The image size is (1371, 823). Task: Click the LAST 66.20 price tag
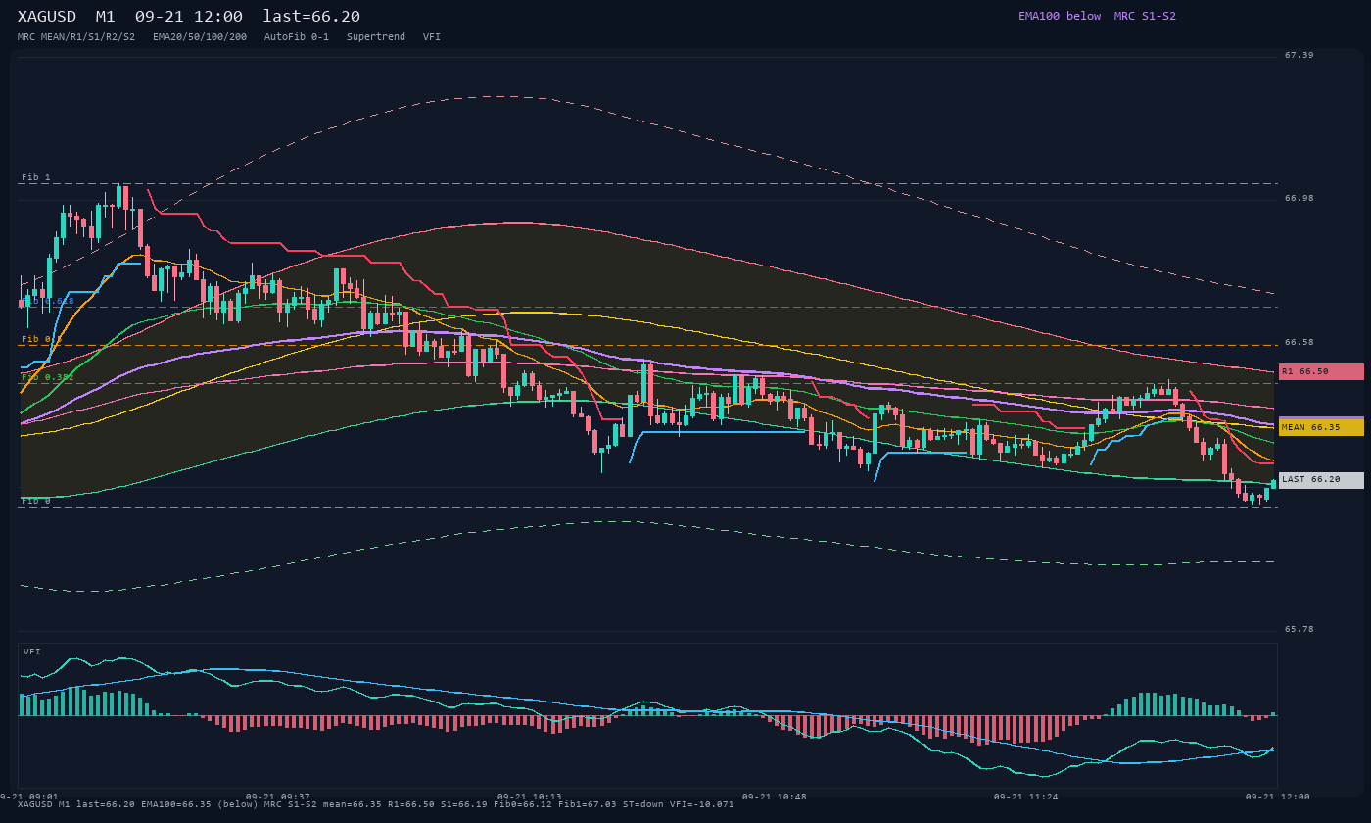[x=1321, y=480]
